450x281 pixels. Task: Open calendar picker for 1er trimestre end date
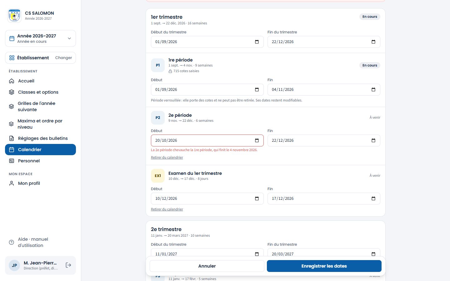pos(373,42)
